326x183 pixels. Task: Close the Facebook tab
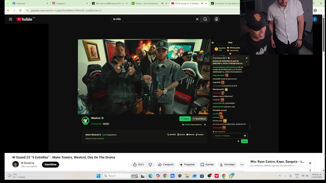[x=47, y=3]
